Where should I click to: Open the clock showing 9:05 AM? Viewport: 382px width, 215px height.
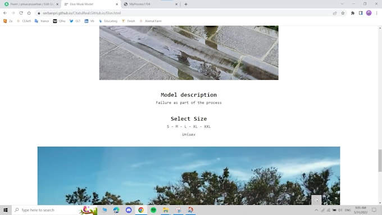pyautogui.click(x=361, y=210)
